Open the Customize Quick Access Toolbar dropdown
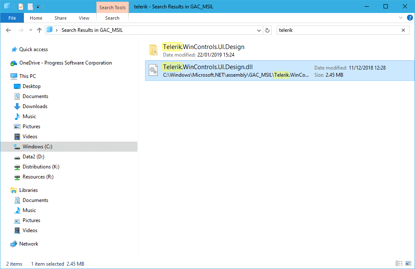The image size is (415, 269). click(38, 7)
